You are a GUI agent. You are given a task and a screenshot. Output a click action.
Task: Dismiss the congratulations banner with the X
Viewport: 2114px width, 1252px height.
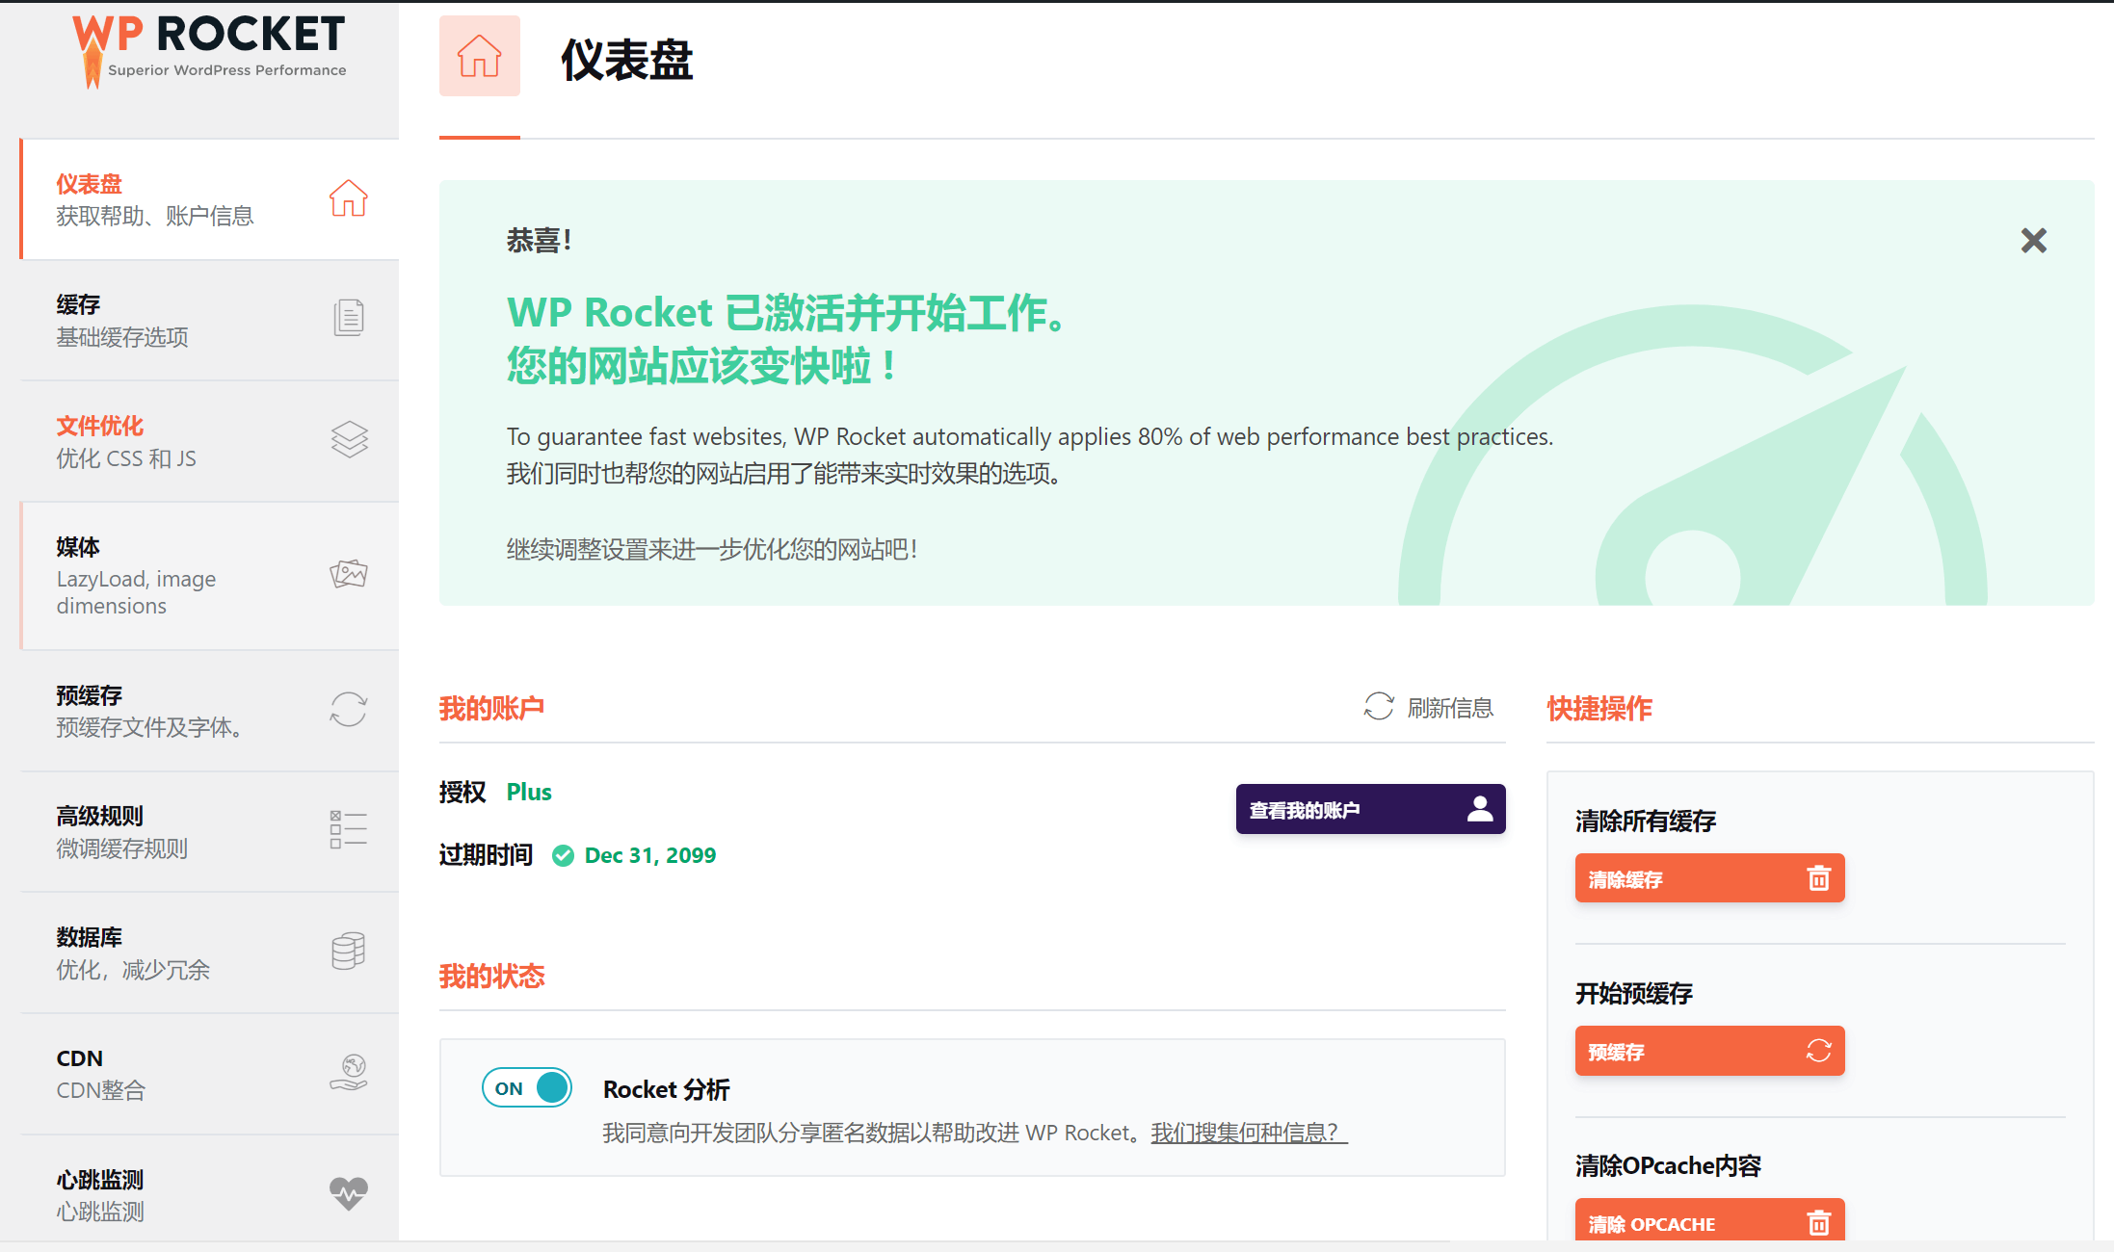[2033, 240]
